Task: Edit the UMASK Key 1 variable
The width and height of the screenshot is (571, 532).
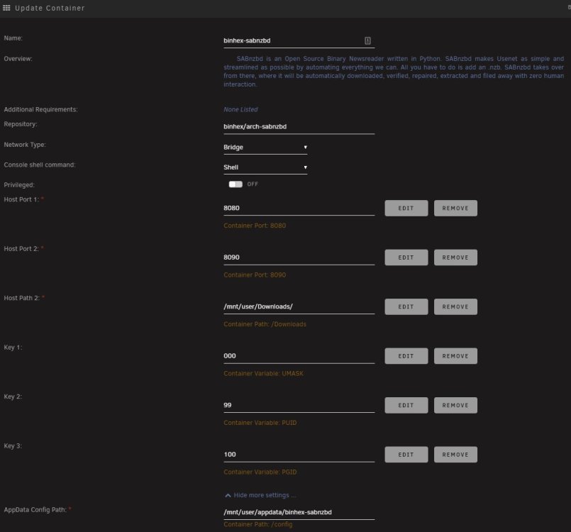Action: 406,356
